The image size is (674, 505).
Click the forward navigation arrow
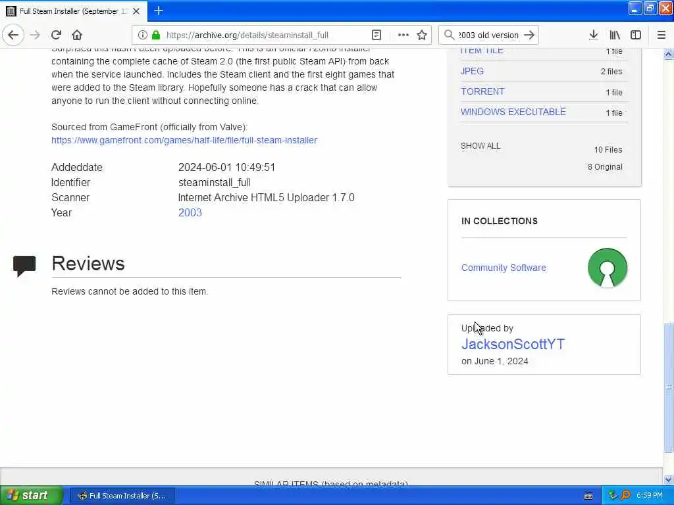[35, 35]
